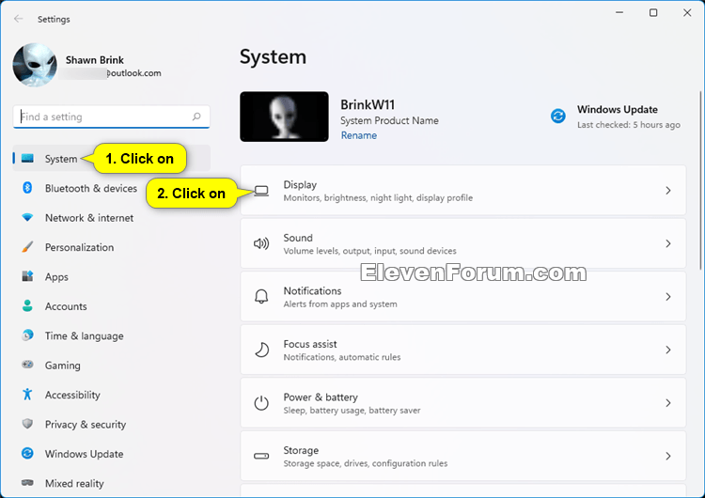Click the Sound speaker icon

pyautogui.click(x=261, y=243)
